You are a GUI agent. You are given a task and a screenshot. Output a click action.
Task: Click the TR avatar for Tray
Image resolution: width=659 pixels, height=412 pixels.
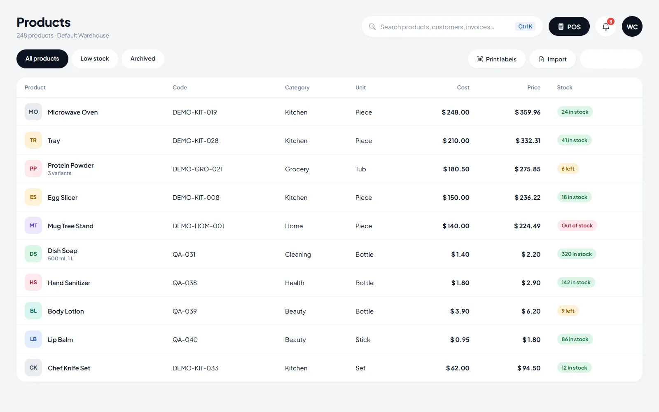[x=33, y=140]
